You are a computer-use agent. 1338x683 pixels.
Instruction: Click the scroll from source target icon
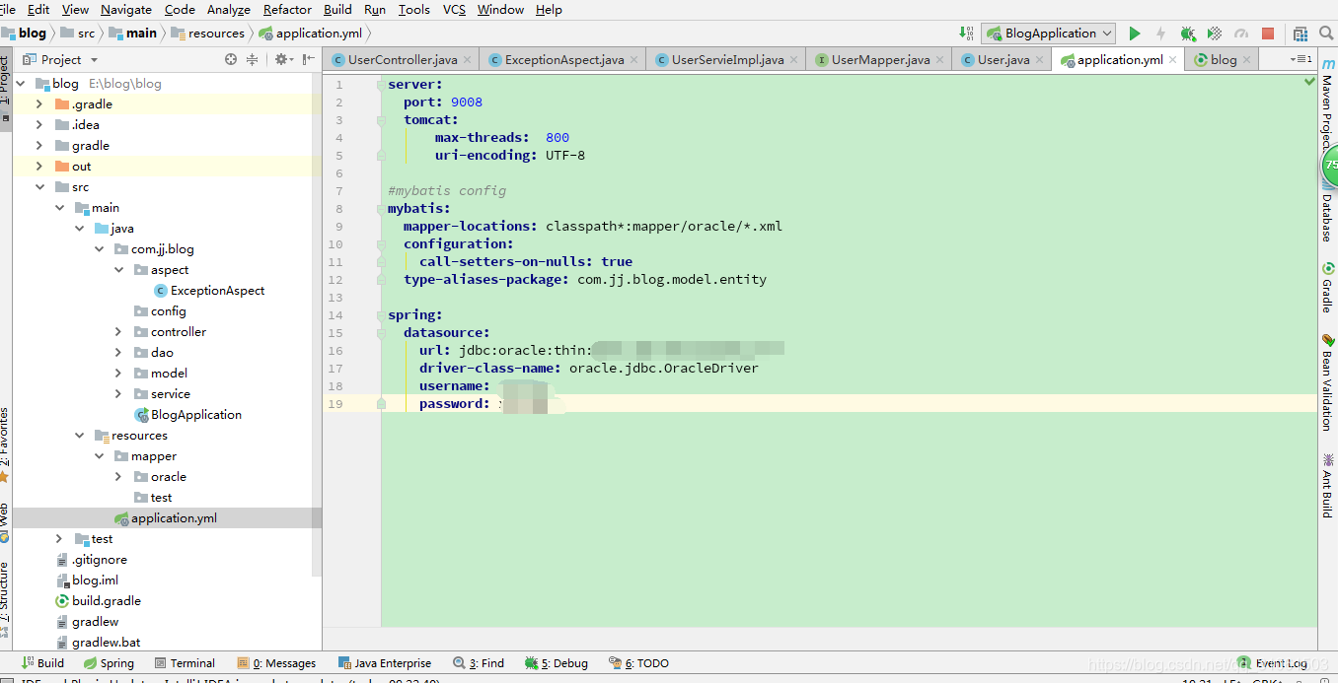[x=231, y=59]
